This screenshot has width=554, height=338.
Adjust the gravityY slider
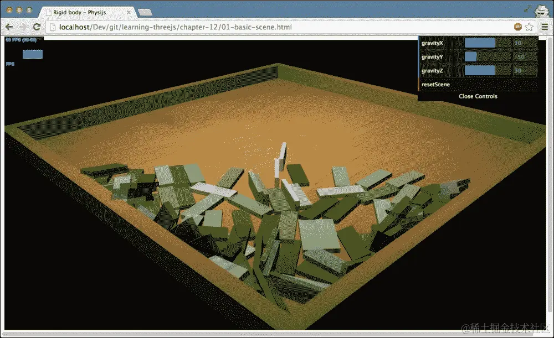tap(487, 57)
